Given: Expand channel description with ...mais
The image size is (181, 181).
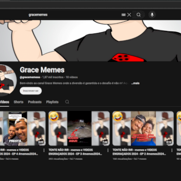Looking at the screenshot, I should tap(135, 83).
